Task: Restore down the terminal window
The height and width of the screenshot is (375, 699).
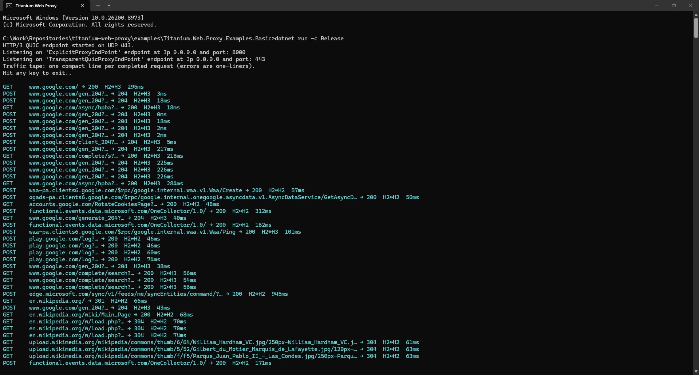Action: click(x=674, y=5)
